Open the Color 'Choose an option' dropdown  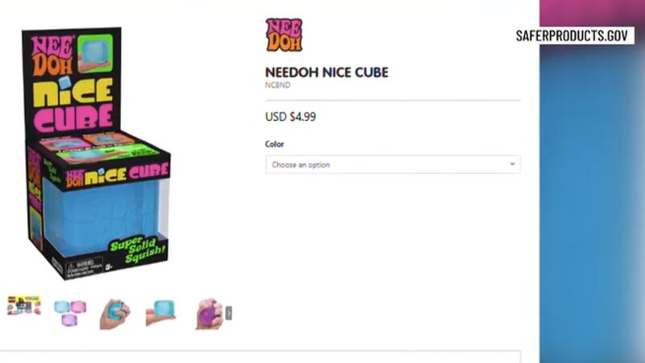(x=392, y=165)
